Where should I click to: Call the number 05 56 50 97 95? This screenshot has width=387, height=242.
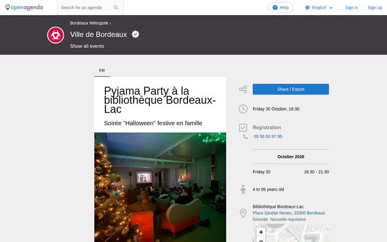coord(268,137)
